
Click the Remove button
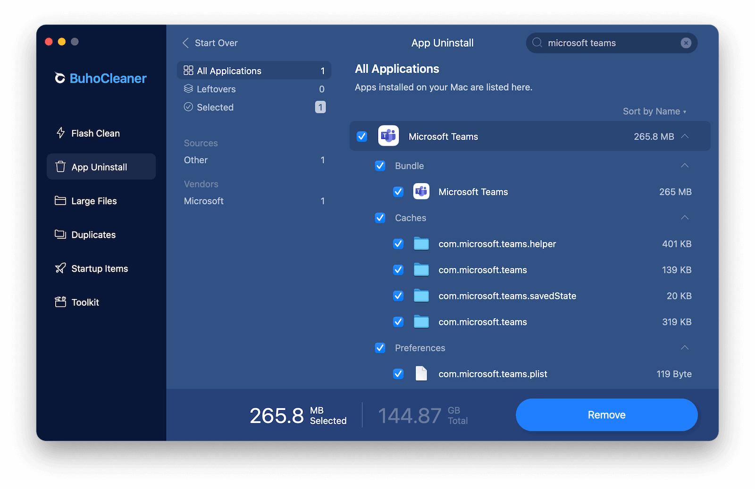(606, 415)
